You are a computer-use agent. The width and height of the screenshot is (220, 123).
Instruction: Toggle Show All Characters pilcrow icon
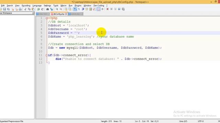click(x=79, y=9)
